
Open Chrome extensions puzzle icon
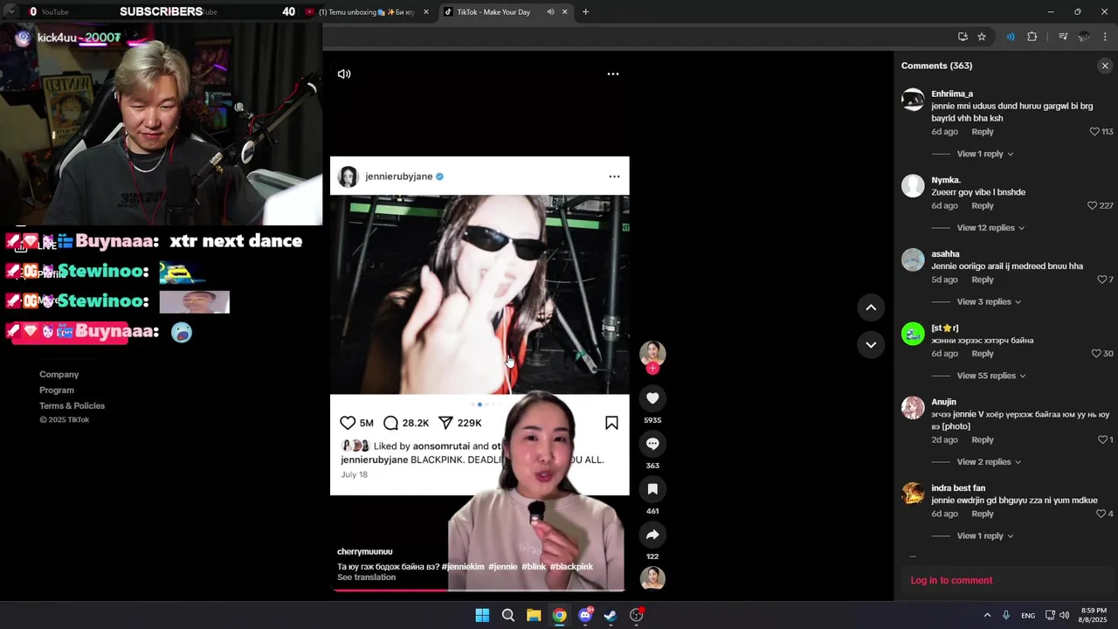tap(1032, 37)
